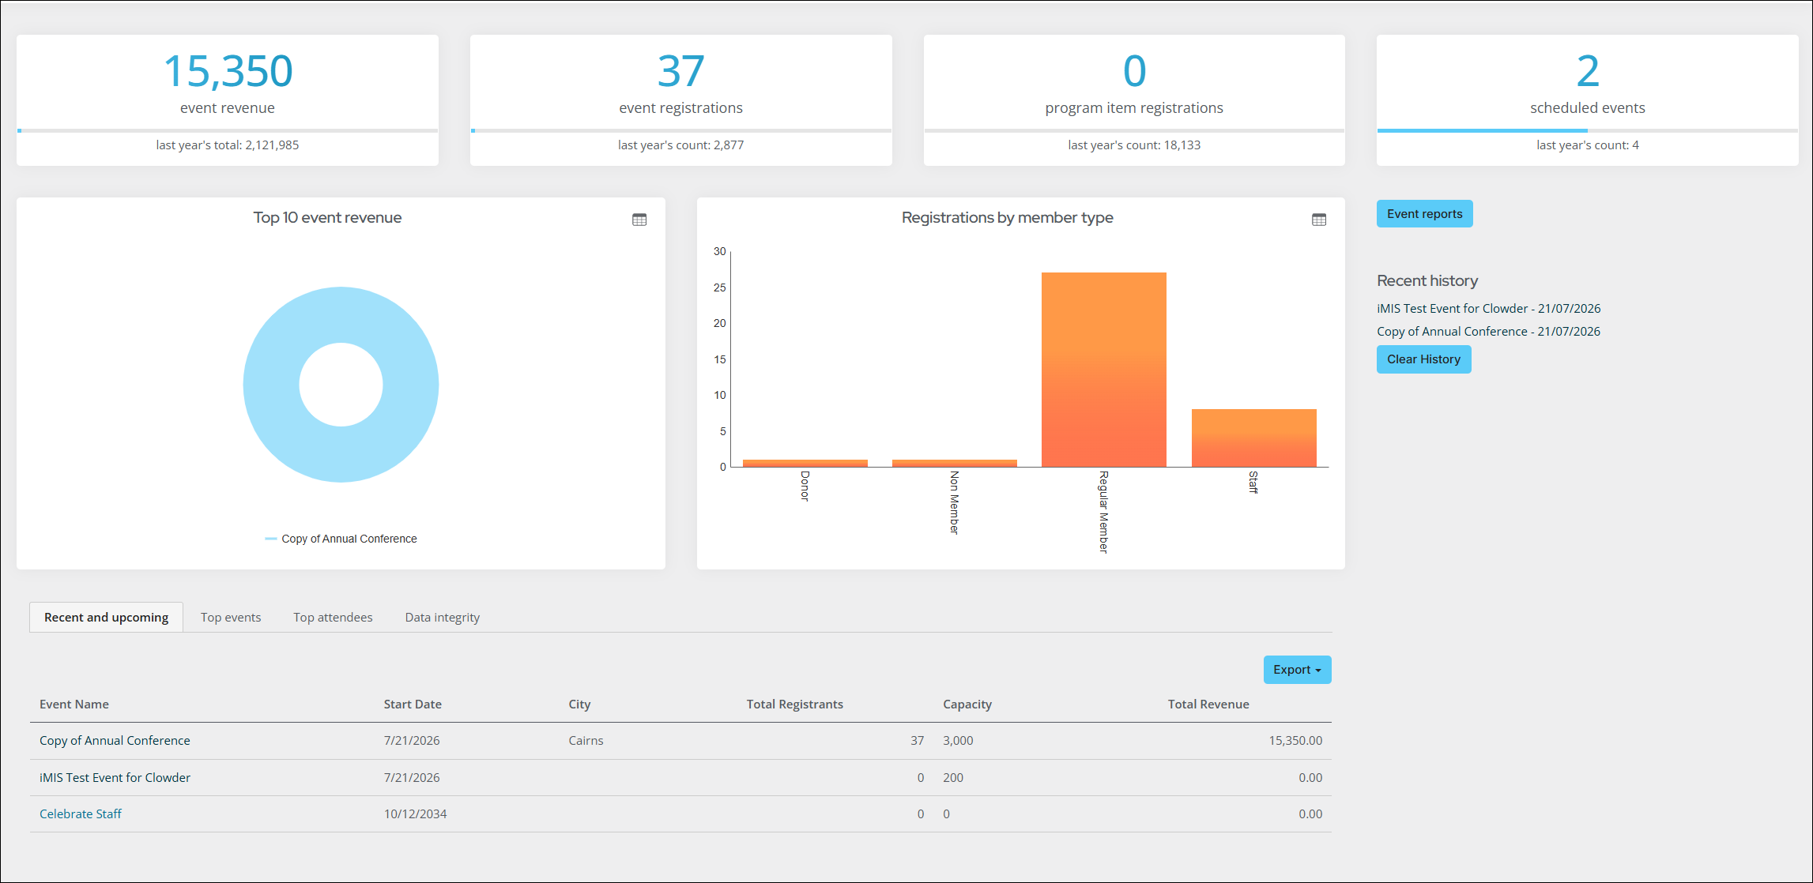Viewport: 1813px width, 883px height.
Task: Sort table by Start Date column
Action: click(413, 705)
